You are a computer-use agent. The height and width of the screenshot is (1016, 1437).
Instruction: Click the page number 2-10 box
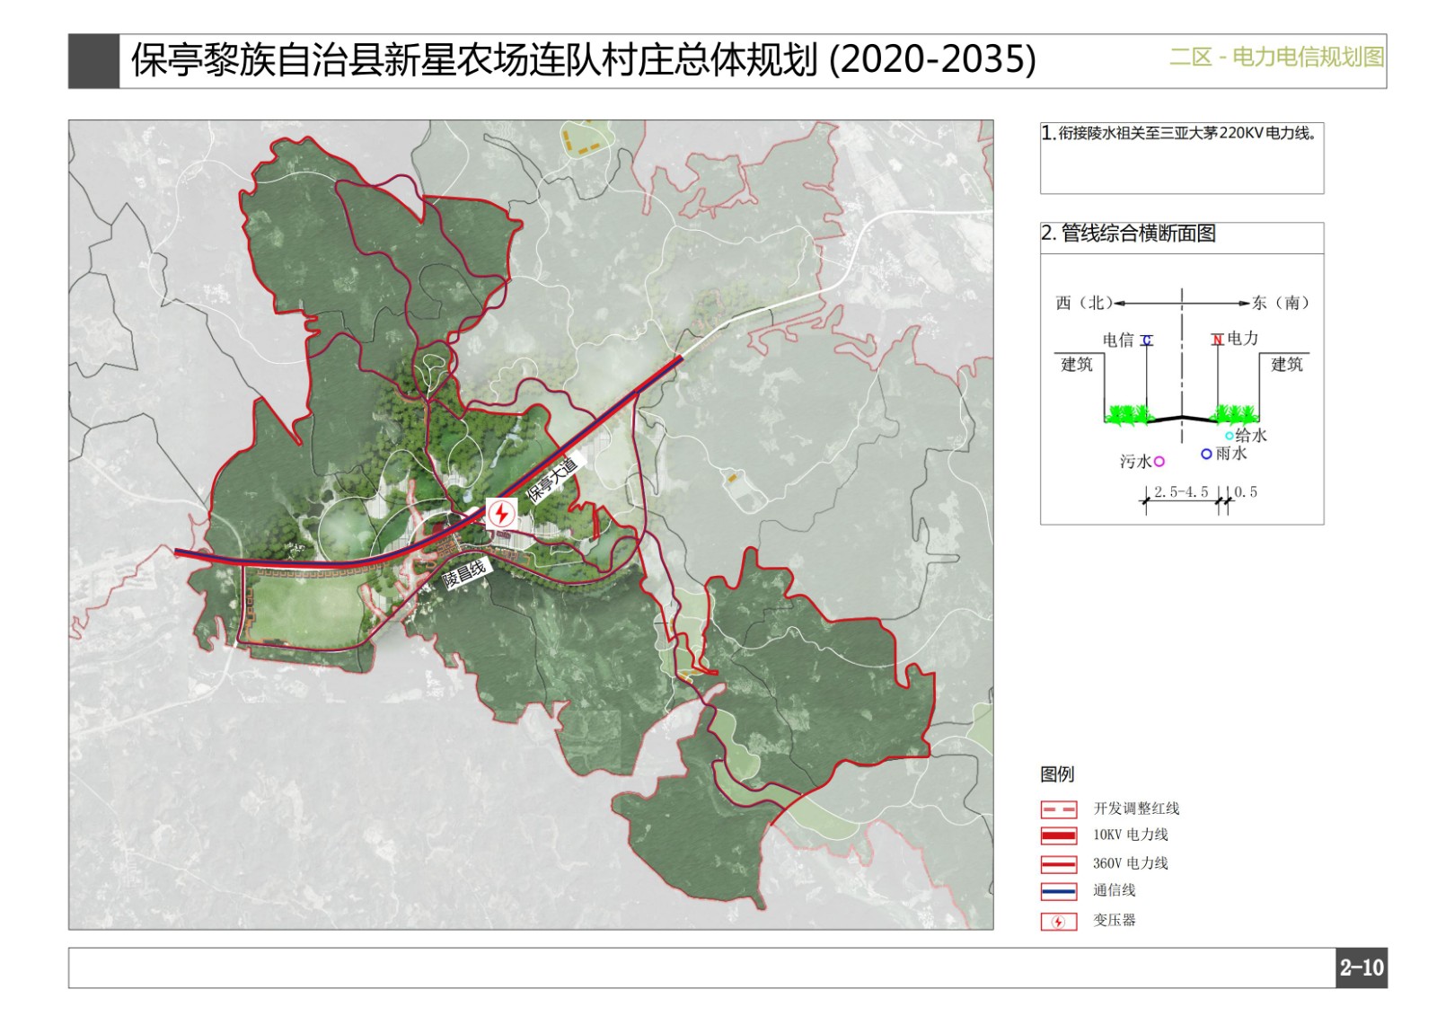pyautogui.click(x=1361, y=967)
